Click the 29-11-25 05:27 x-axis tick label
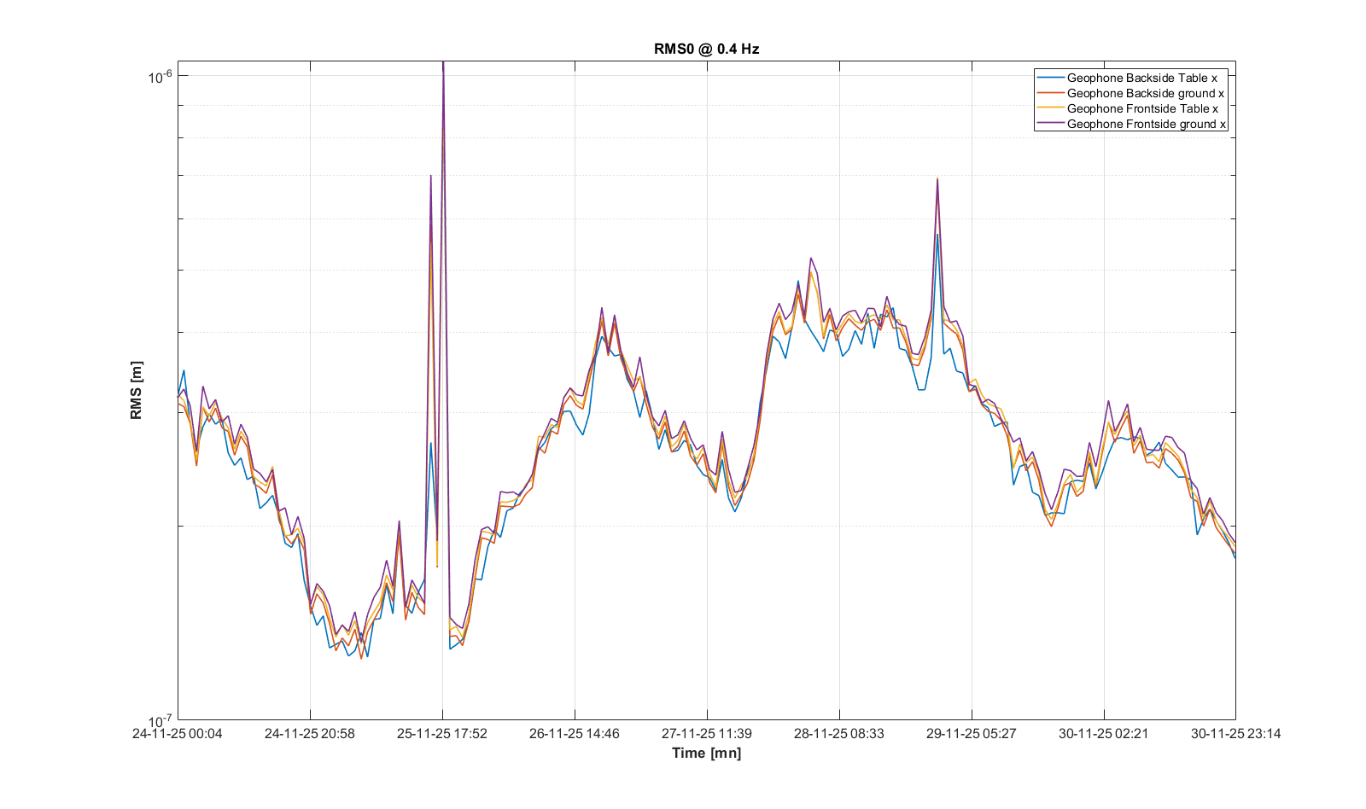The image size is (1366, 809). pos(972,733)
